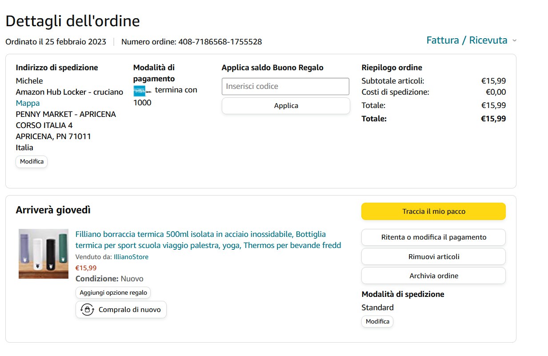
Task: Visit the IllianoStore seller link
Action: [131, 257]
